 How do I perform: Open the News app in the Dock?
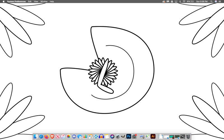[58, 136]
